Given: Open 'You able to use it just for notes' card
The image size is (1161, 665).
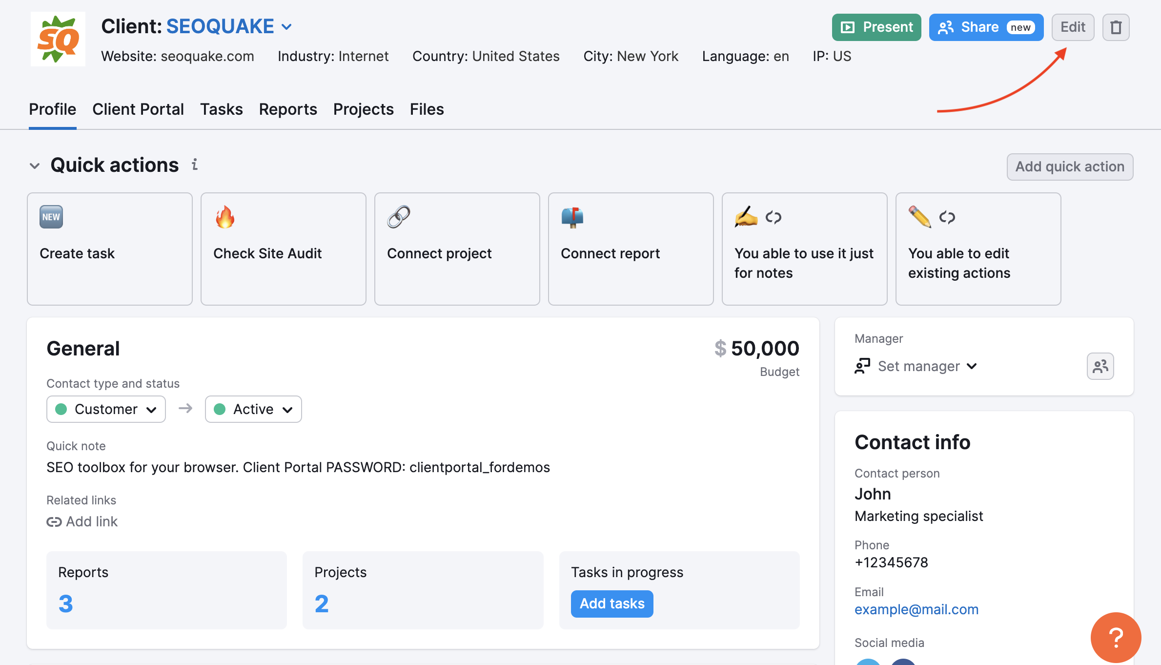Looking at the screenshot, I should 805,249.
